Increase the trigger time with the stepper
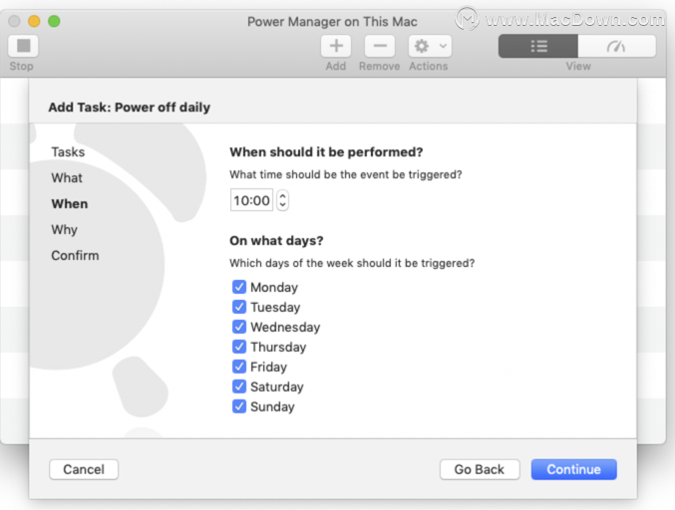Viewport: 675px width, 510px height. tap(282, 195)
